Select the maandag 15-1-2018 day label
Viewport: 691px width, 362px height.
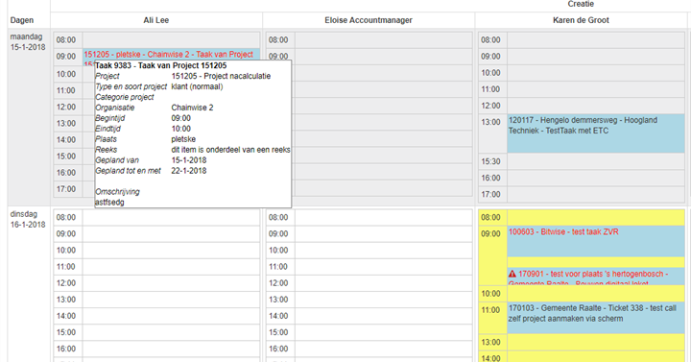click(28, 42)
